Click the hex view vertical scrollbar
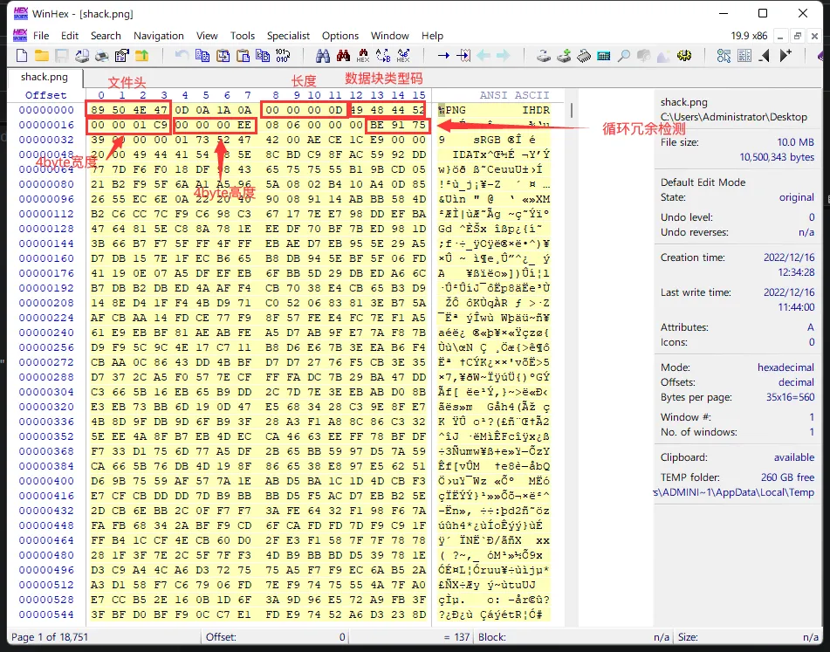 [x=572, y=349]
